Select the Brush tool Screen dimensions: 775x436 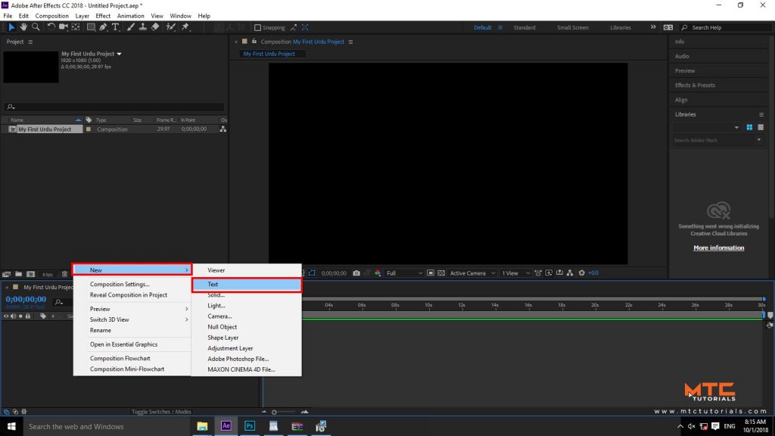tap(130, 27)
